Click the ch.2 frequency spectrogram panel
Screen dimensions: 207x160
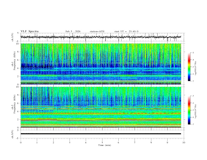point(101,107)
